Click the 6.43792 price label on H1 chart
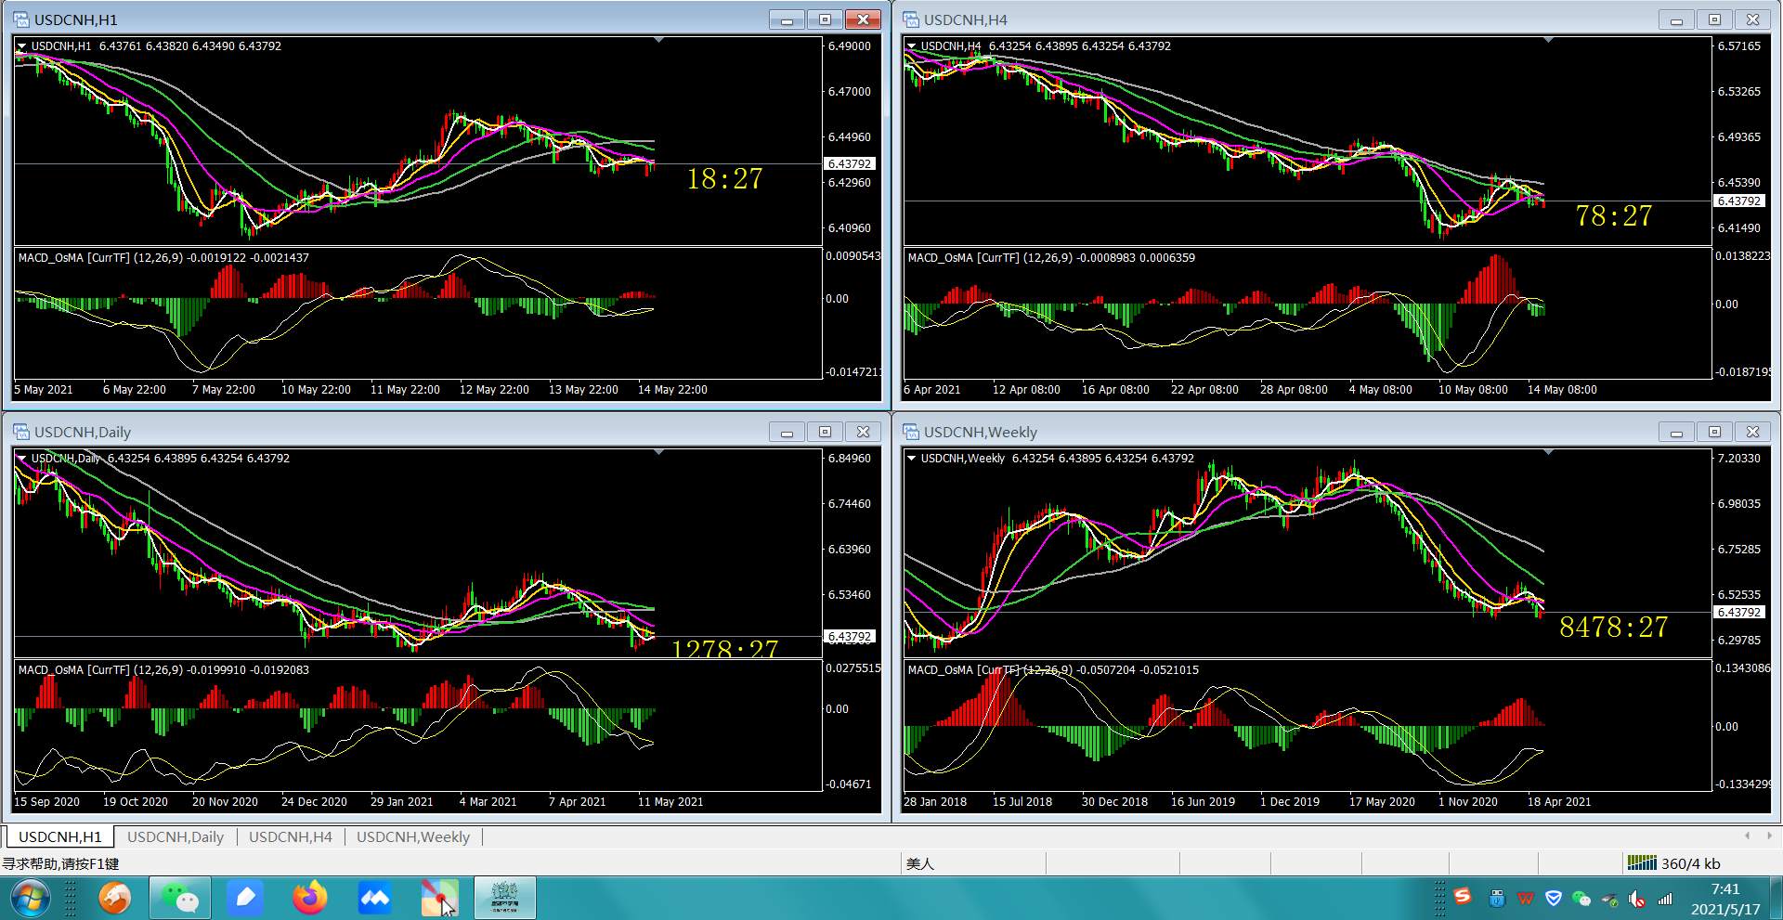 [850, 163]
